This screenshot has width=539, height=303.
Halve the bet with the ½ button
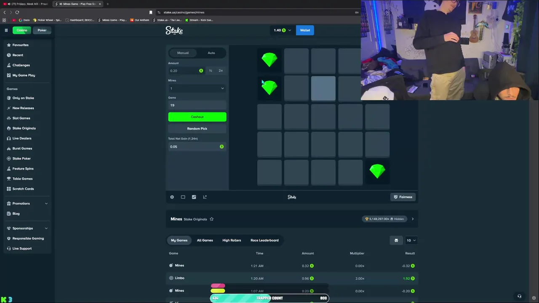[x=211, y=71]
